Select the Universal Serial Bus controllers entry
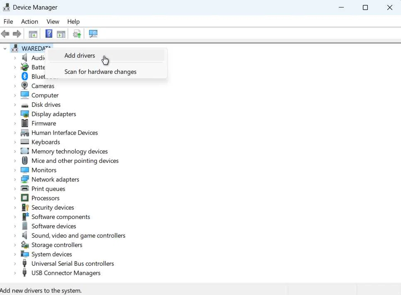Screen dimensions: 401x295 coord(73,263)
